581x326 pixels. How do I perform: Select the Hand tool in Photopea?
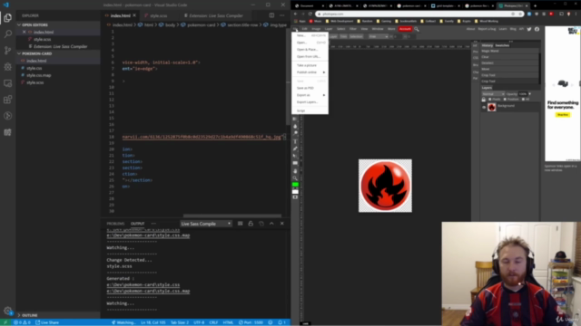(295, 171)
